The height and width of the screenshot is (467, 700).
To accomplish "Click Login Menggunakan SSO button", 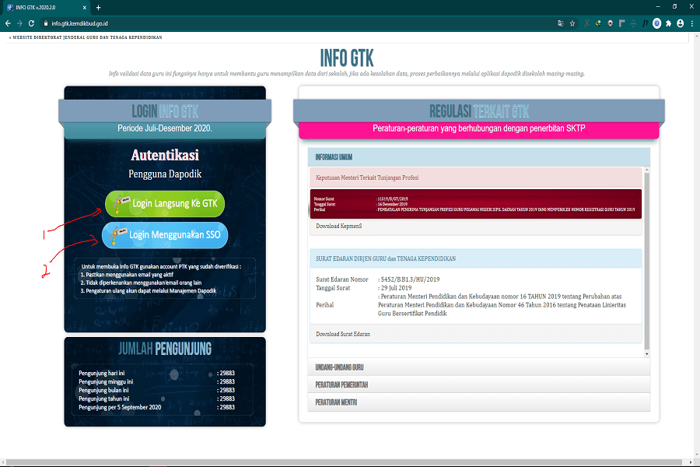I will tap(165, 235).
